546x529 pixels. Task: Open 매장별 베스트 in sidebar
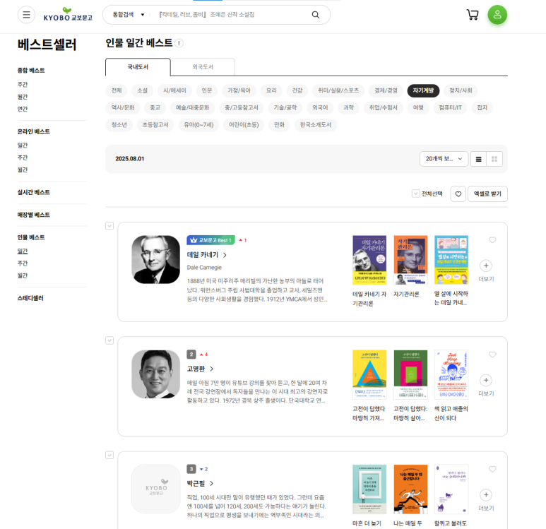[34, 215]
